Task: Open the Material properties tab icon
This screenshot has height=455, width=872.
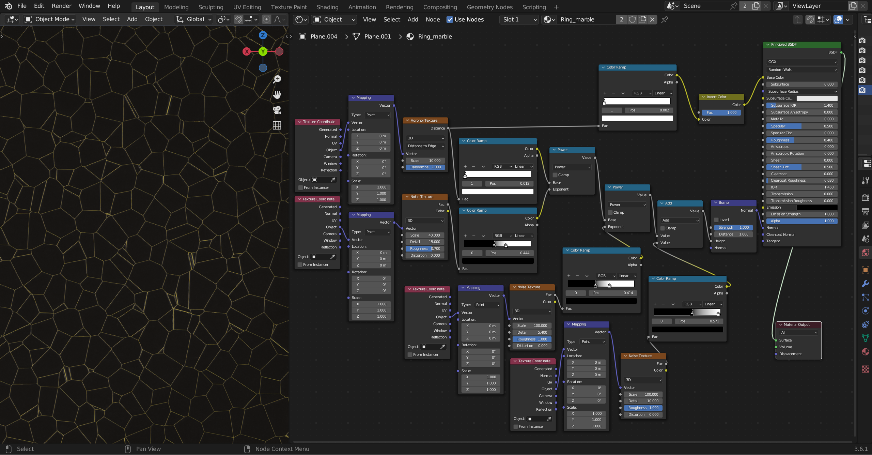Action: point(865,352)
